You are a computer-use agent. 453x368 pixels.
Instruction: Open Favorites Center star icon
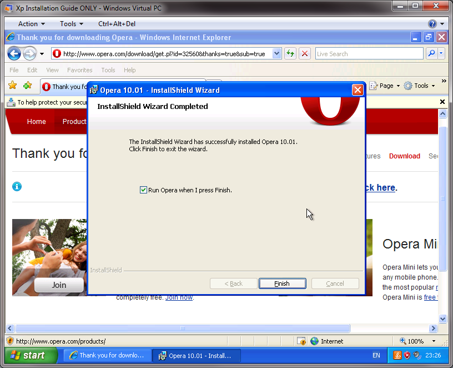click(x=12, y=86)
